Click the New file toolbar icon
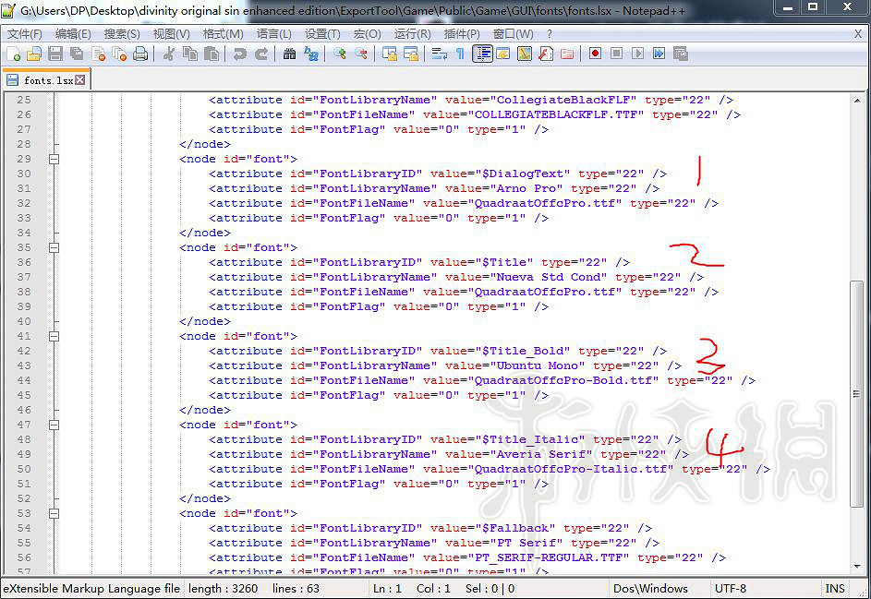 pyautogui.click(x=14, y=54)
